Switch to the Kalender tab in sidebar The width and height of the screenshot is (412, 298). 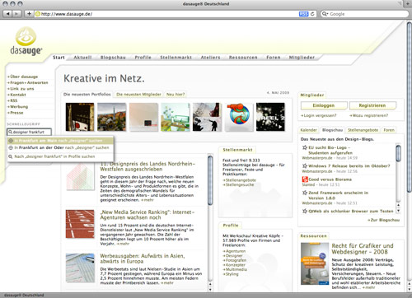coord(308,130)
